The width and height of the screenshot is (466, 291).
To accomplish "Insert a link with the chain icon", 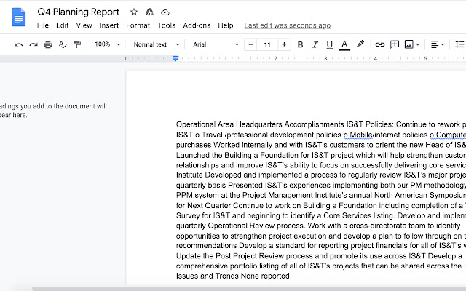I will pyautogui.click(x=379, y=44).
